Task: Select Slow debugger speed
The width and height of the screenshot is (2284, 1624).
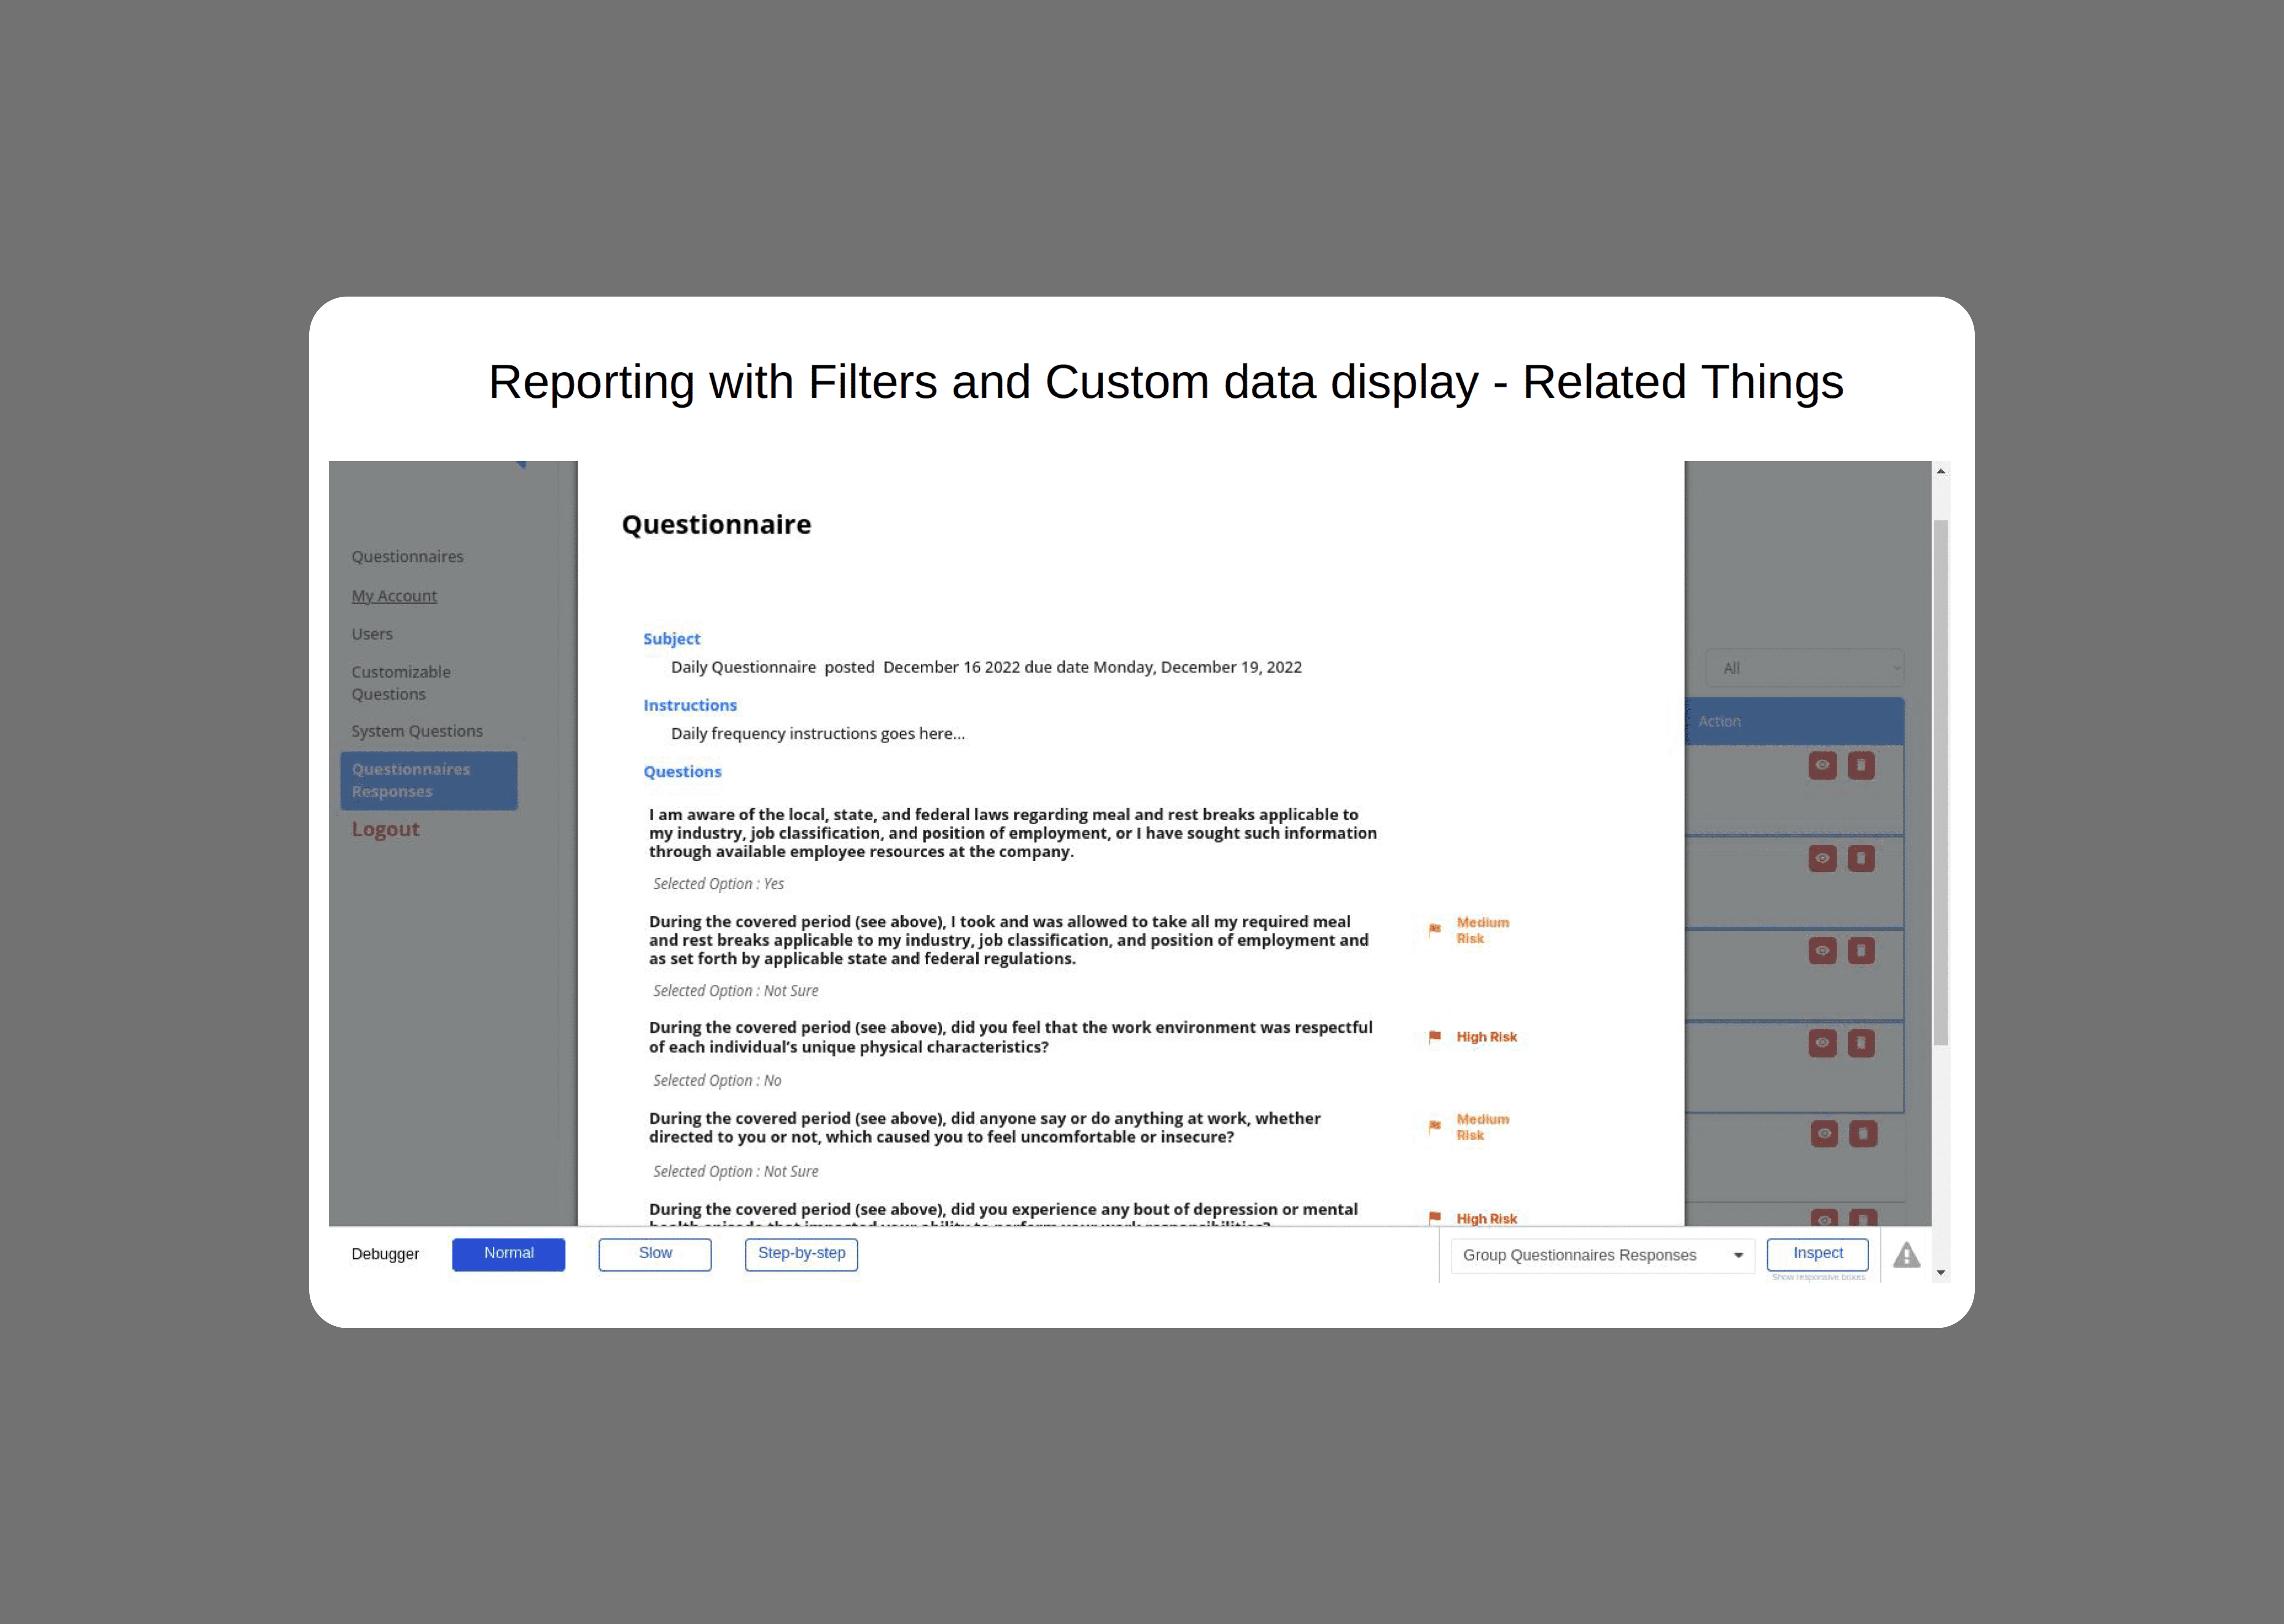Action: pyautogui.click(x=655, y=1254)
